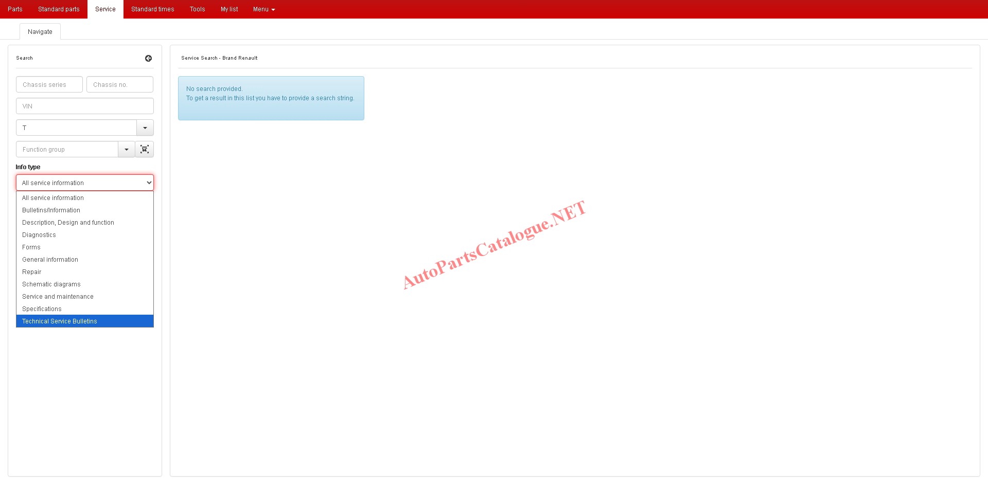Choose the Repair option
Screen dimensions: 988x490
[32, 272]
